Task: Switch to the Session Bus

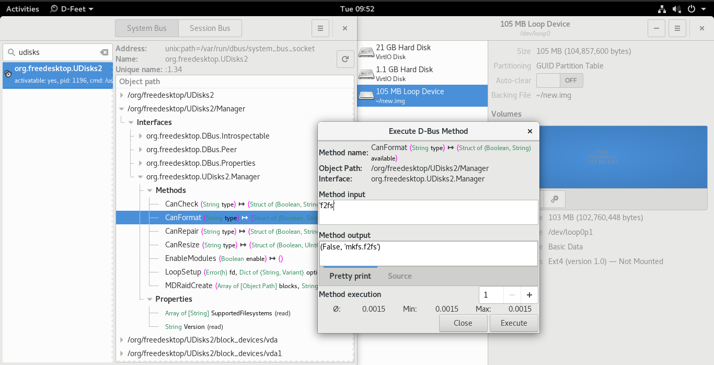Action: pyautogui.click(x=210, y=28)
